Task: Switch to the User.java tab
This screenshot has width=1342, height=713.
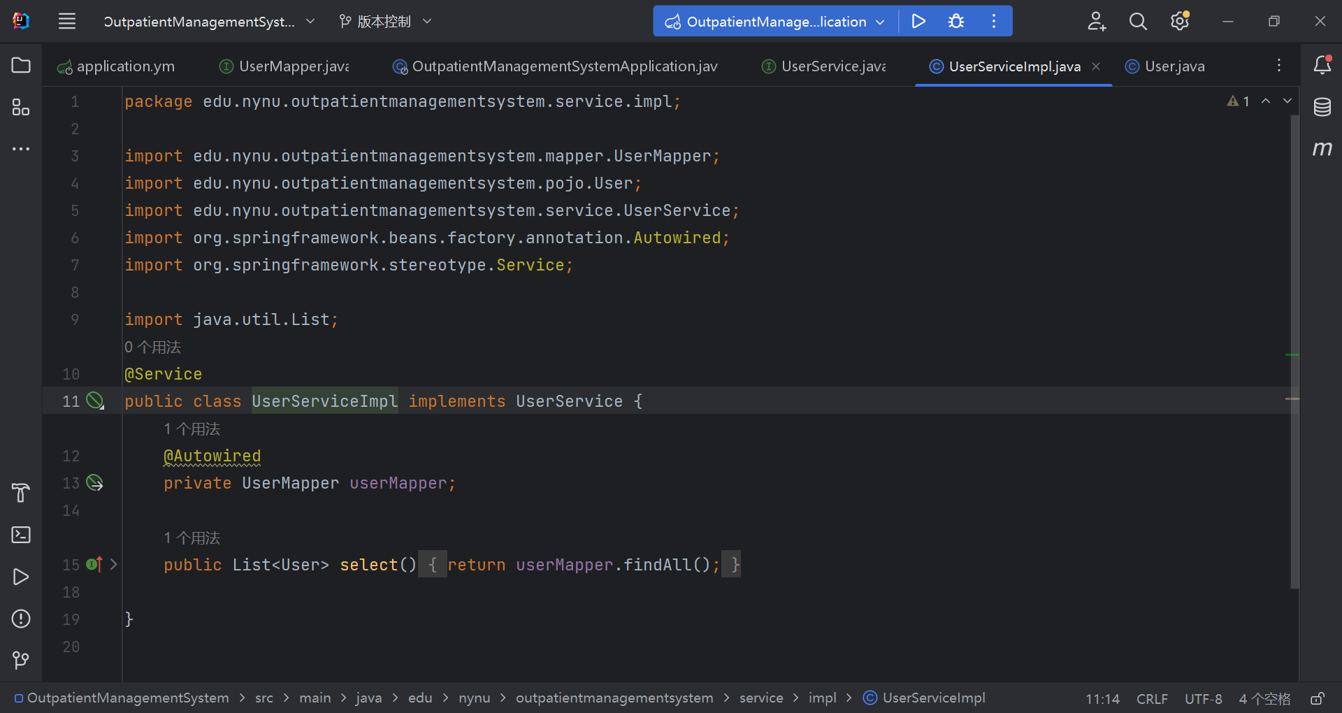Action: 1165,66
